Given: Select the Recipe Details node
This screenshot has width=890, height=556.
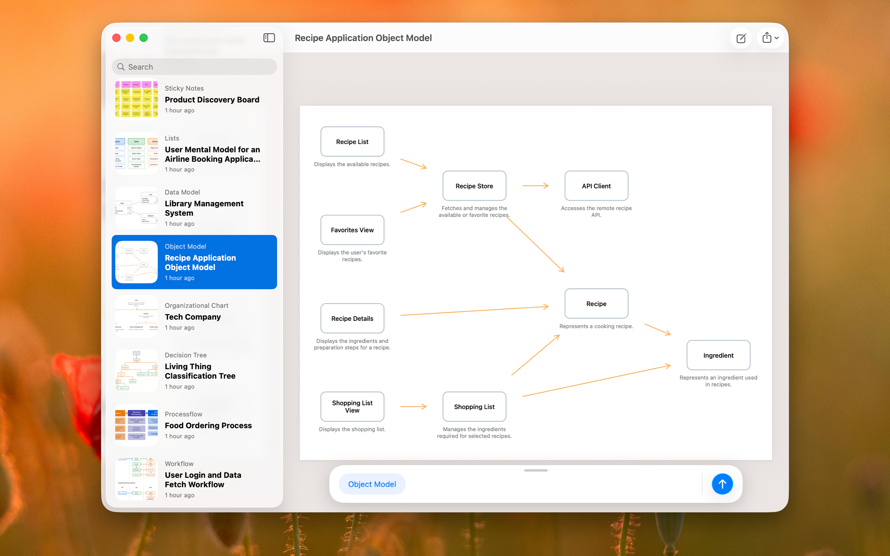Looking at the screenshot, I should pyautogui.click(x=352, y=318).
